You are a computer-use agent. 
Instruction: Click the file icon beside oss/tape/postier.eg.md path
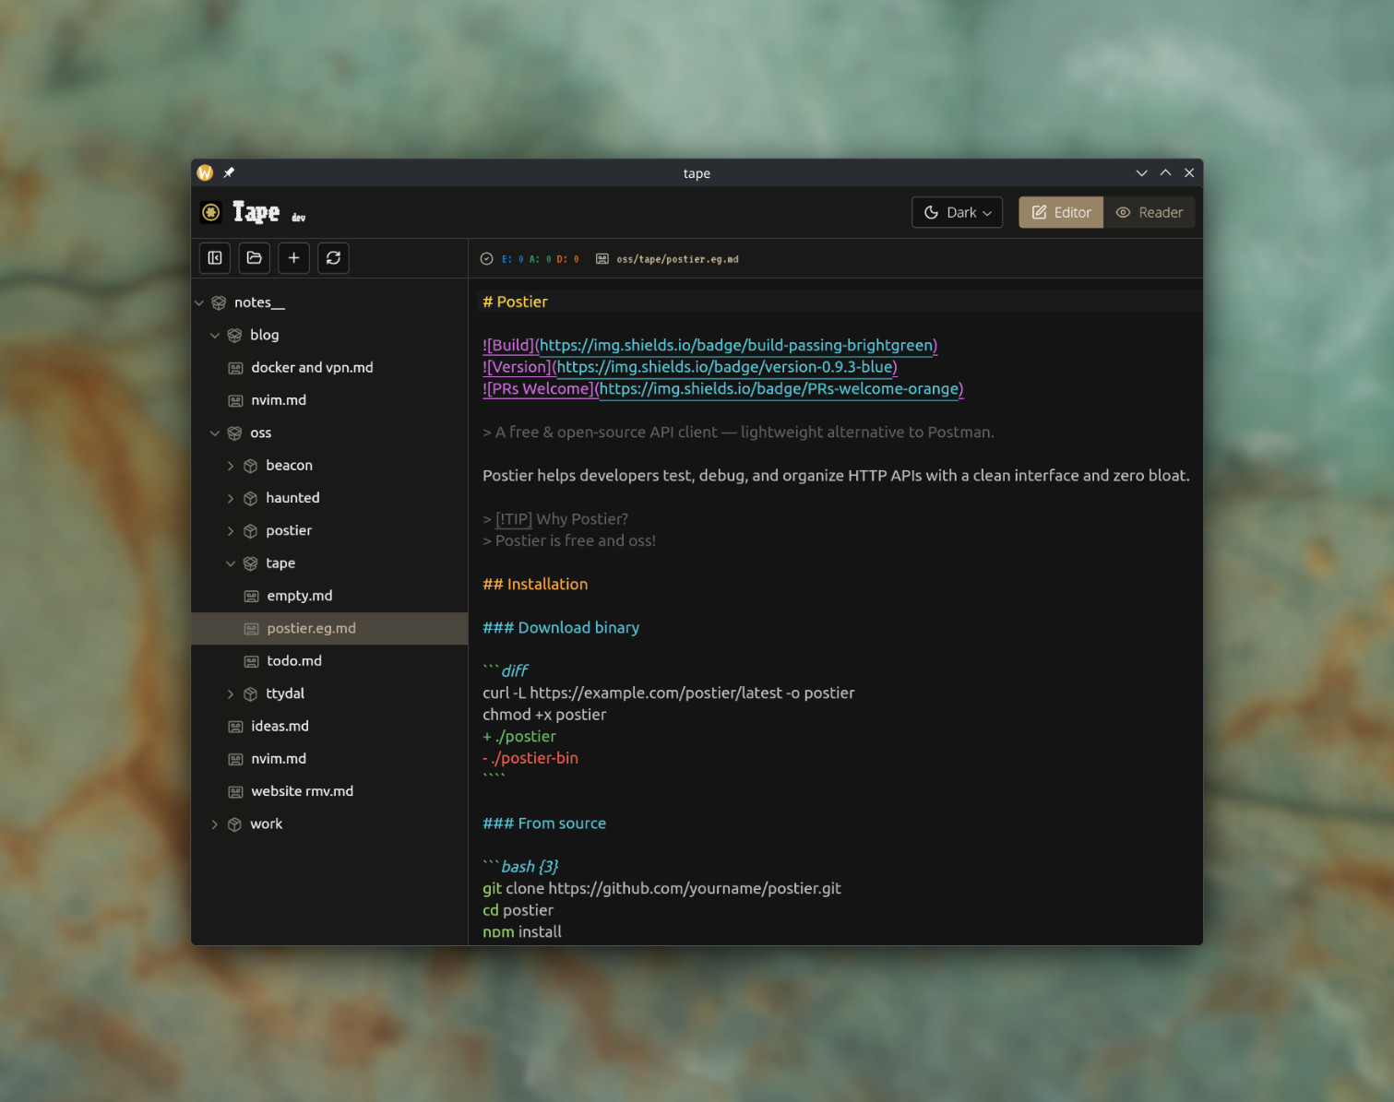pyautogui.click(x=602, y=259)
